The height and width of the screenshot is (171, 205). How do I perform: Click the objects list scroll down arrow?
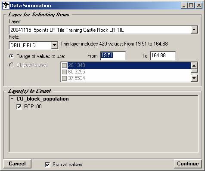pyautogui.click(x=194, y=78)
